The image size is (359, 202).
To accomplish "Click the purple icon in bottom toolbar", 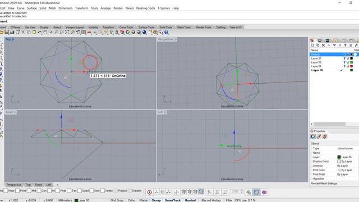I will (264, 192).
